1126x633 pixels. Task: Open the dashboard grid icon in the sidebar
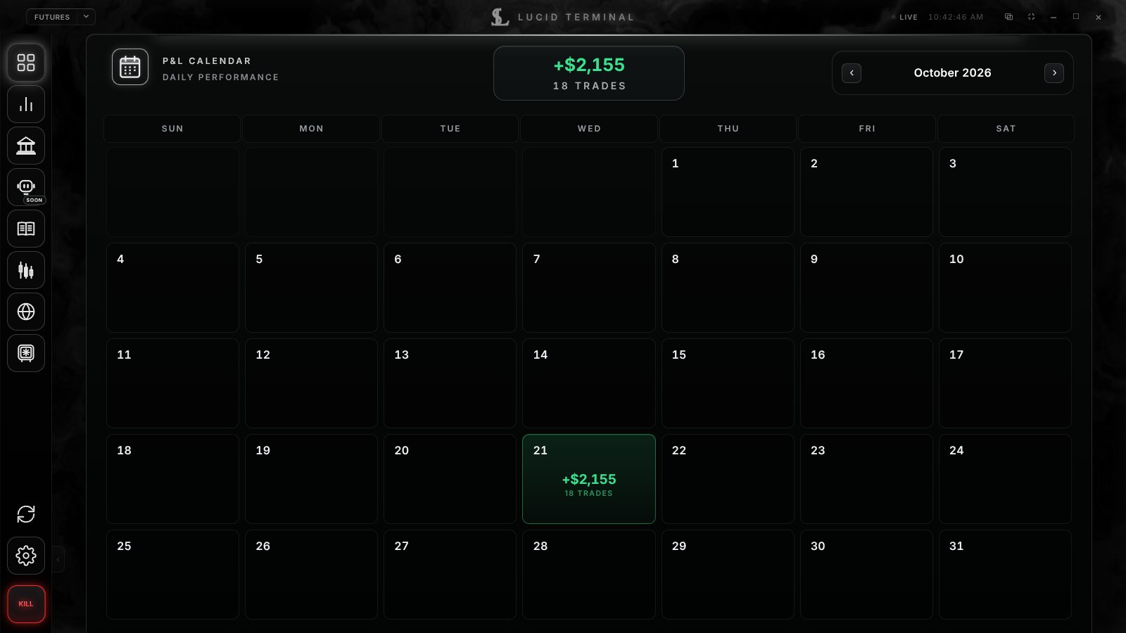coord(26,63)
